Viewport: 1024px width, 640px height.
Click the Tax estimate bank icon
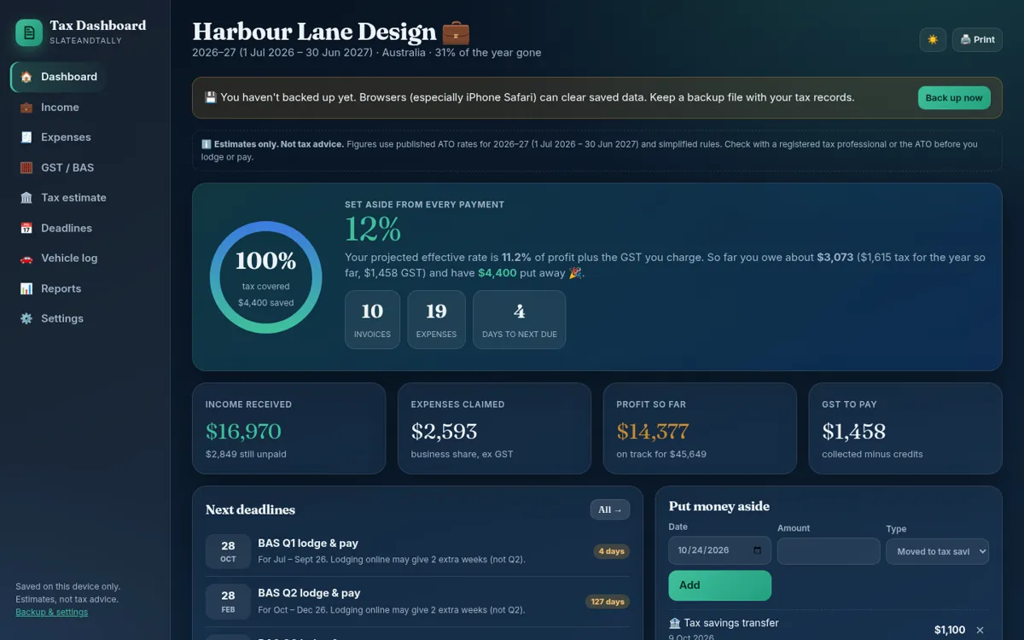[x=26, y=198]
